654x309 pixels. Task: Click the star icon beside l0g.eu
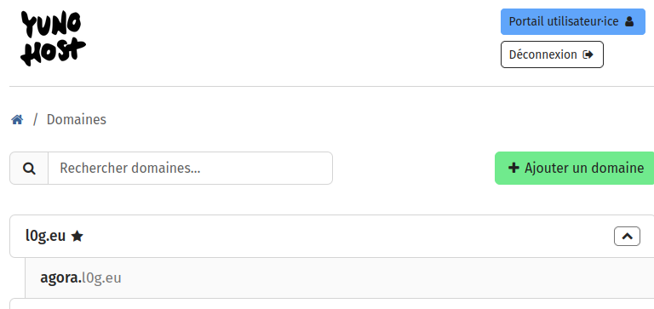pyautogui.click(x=77, y=237)
